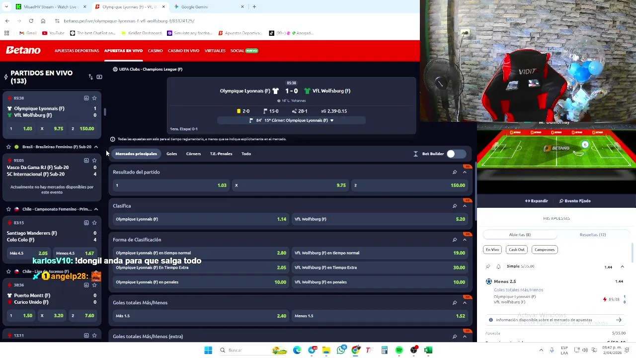The image size is (636, 358).
Task: Open stats icon for Santiago Wanderers match
Action: click(86, 223)
